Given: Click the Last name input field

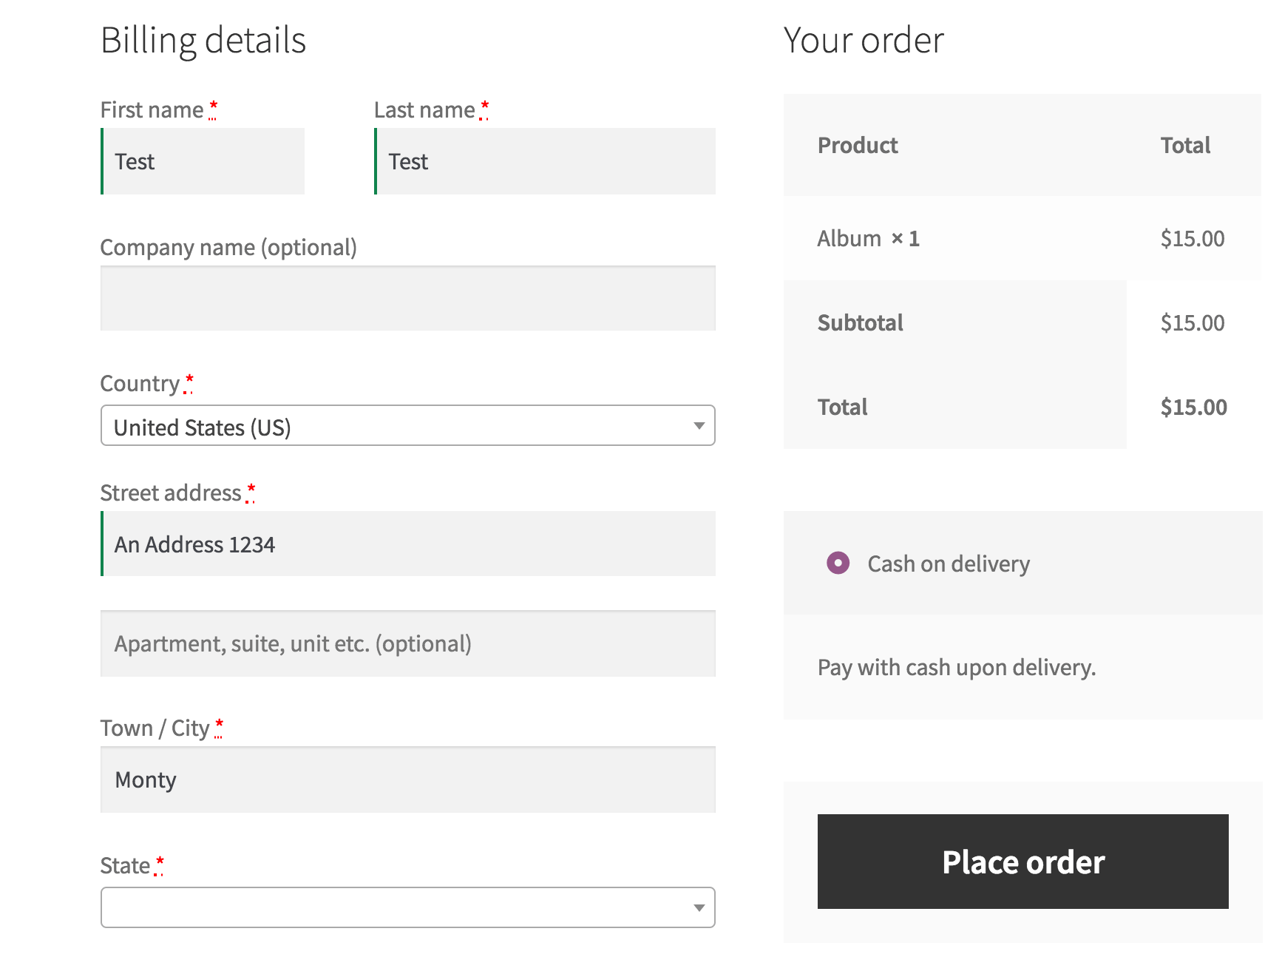Looking at the screenshot, I should tap(546, 161).
